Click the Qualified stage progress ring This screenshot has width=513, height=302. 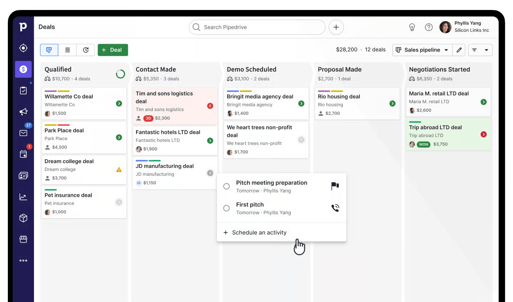120,74
